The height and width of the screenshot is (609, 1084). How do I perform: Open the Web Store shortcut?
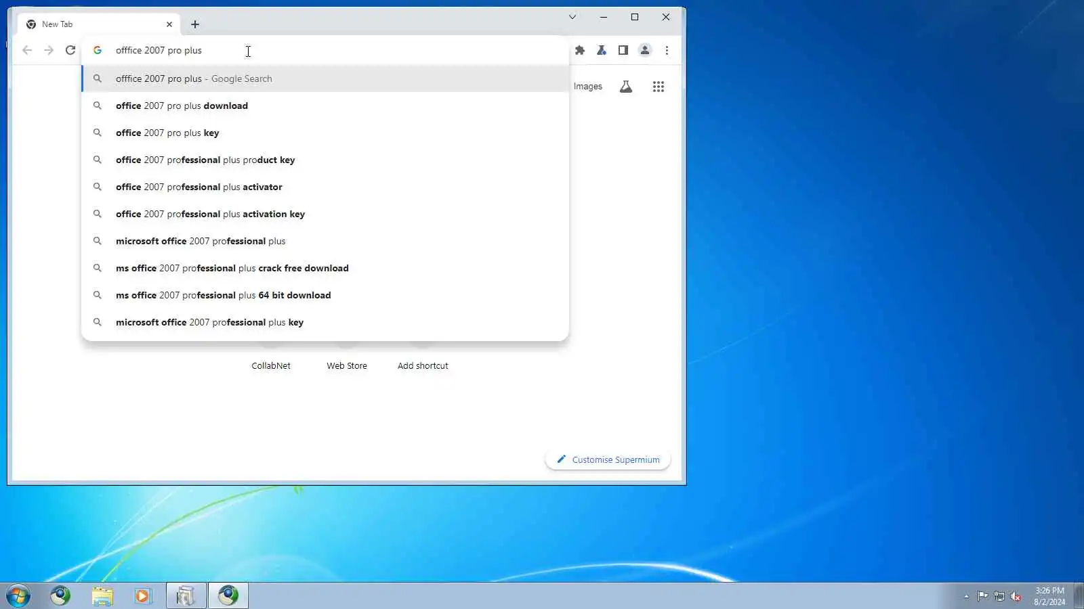coord(347,365)
